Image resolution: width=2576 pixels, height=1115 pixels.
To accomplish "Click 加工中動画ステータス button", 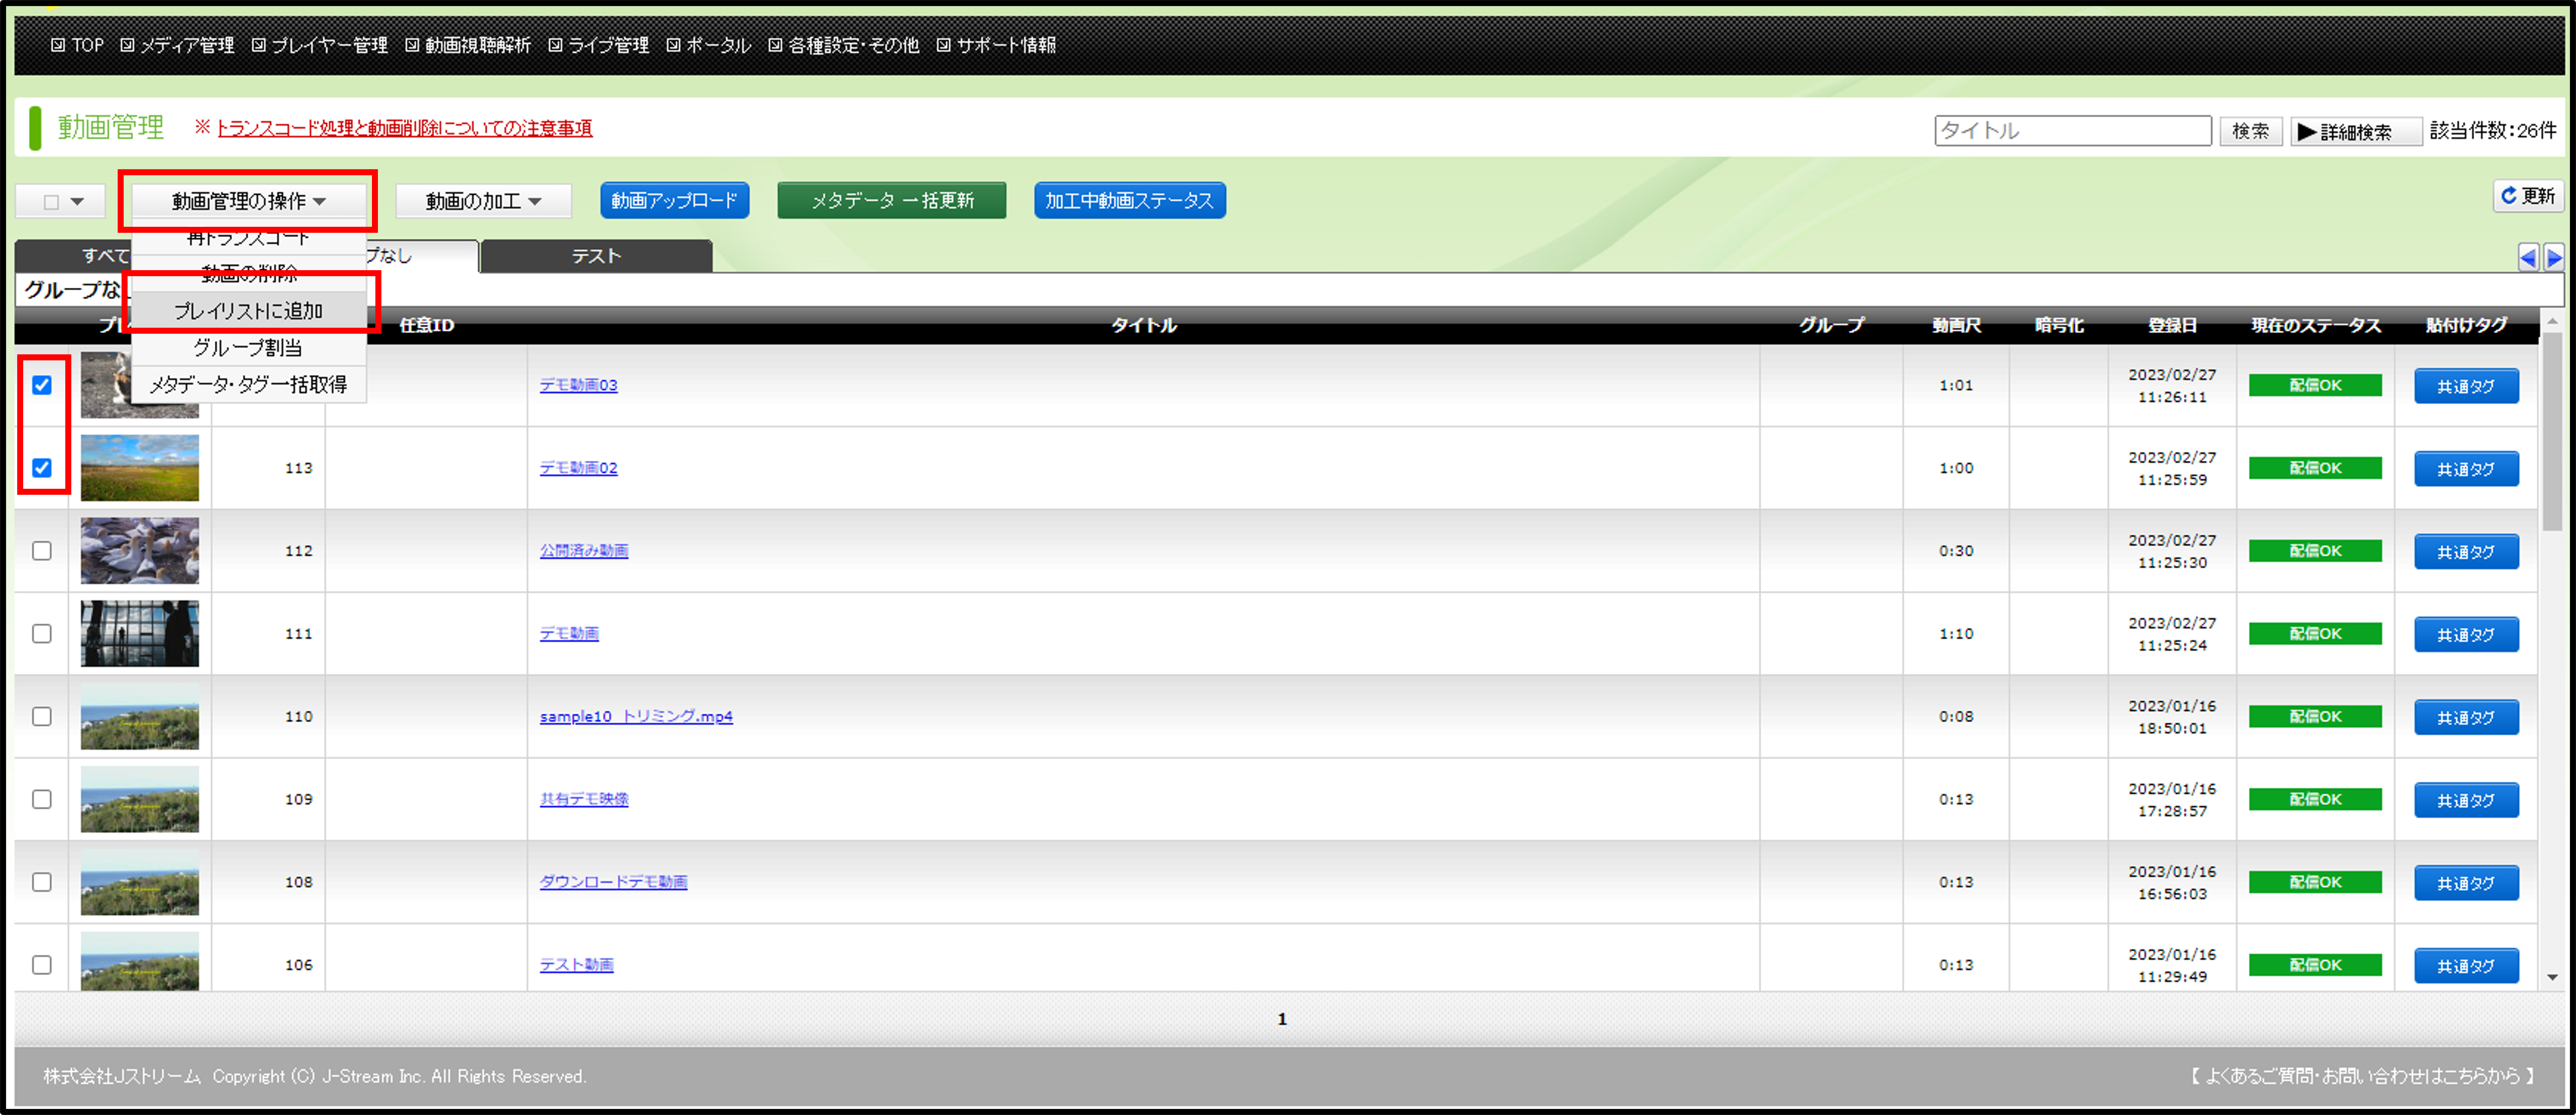I will [x=1129, y=201].
